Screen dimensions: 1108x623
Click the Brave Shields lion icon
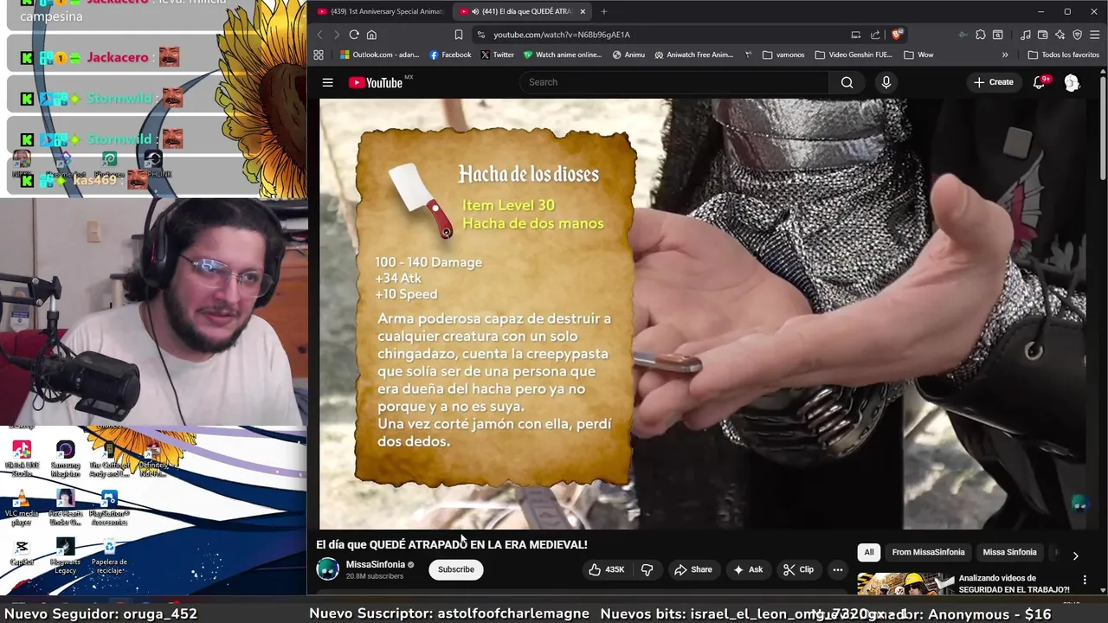coord(897,35)
